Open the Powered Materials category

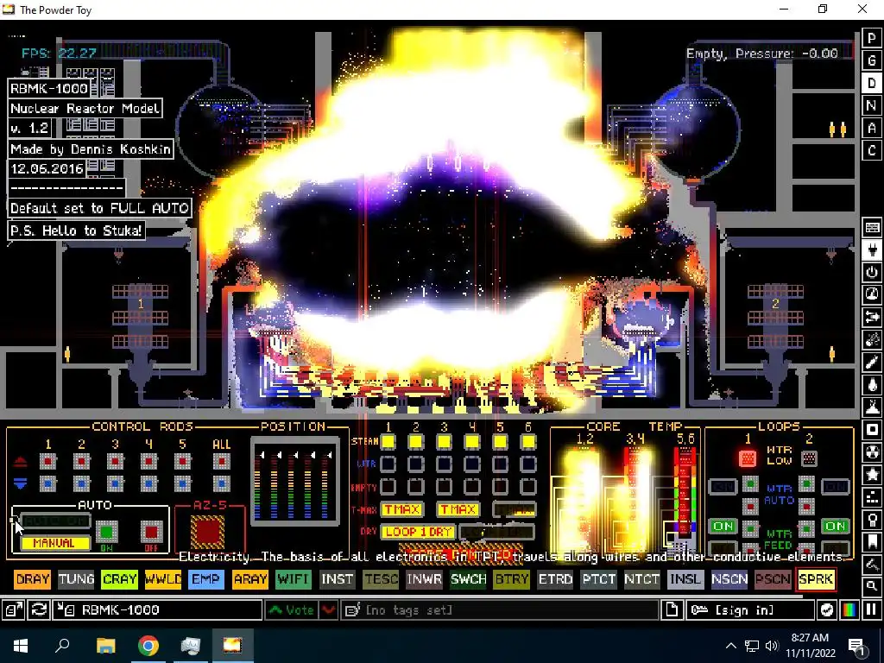point(872,272)
